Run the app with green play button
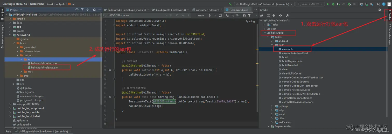This screenshot has width=392, height=134. point(328,4)
